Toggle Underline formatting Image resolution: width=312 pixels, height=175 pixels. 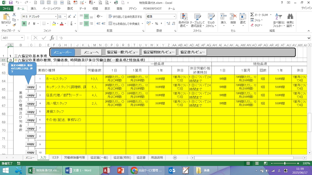[34, 24]
